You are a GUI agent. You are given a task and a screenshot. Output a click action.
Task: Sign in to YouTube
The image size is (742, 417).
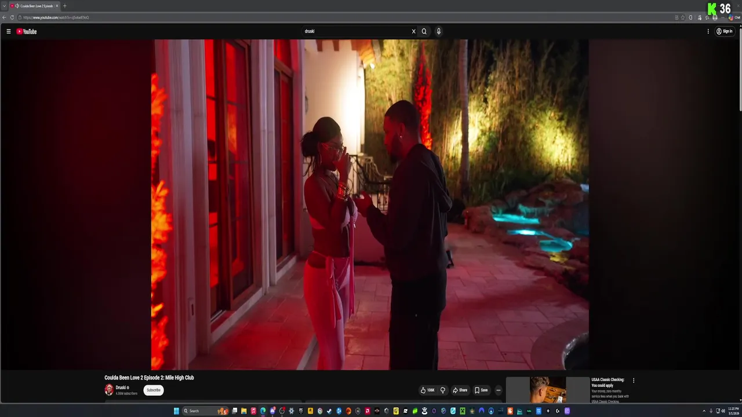(x=724, y=31)
